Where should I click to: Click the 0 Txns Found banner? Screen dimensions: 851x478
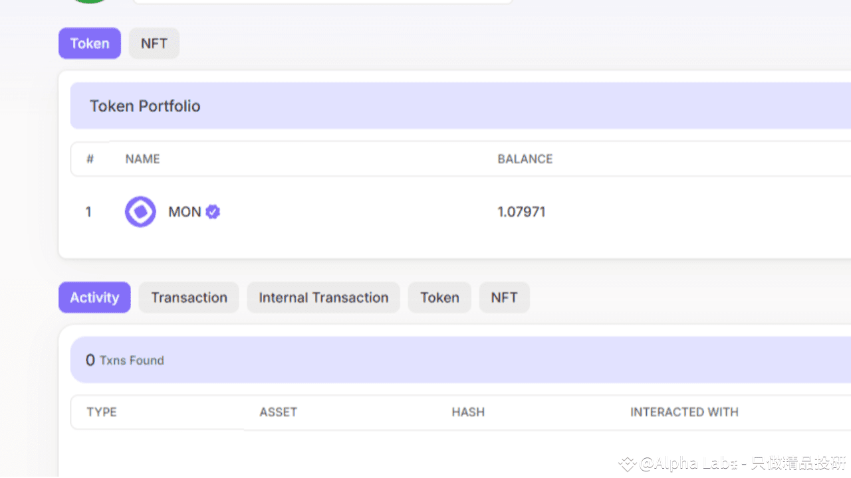coord(125,360)
